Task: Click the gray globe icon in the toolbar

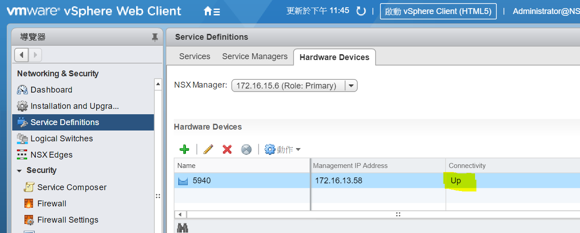Action: (246, 149)
